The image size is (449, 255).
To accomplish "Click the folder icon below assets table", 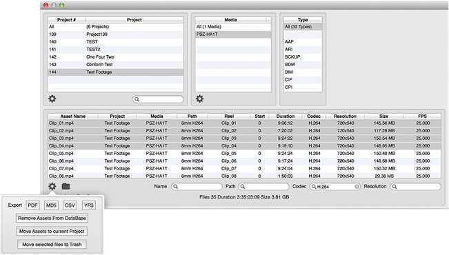I will pos(66,186).
